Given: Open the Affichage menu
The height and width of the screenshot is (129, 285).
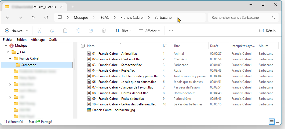Looking at the screenshot, I should coord(38,40).
